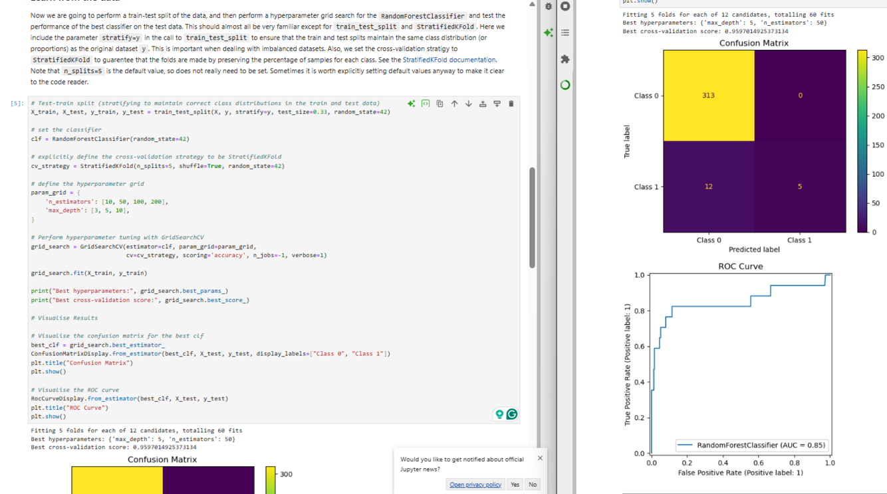Click the grid_search.fit(X_train, y_train) line
Image resolution: width=887 pixels, height=494 pixels.
89,273
